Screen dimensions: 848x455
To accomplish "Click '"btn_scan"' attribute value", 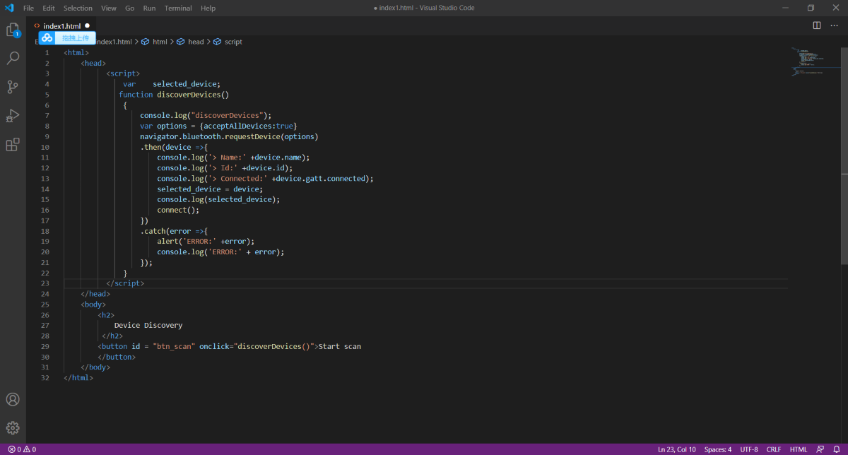I will click(x=173, y=346).
